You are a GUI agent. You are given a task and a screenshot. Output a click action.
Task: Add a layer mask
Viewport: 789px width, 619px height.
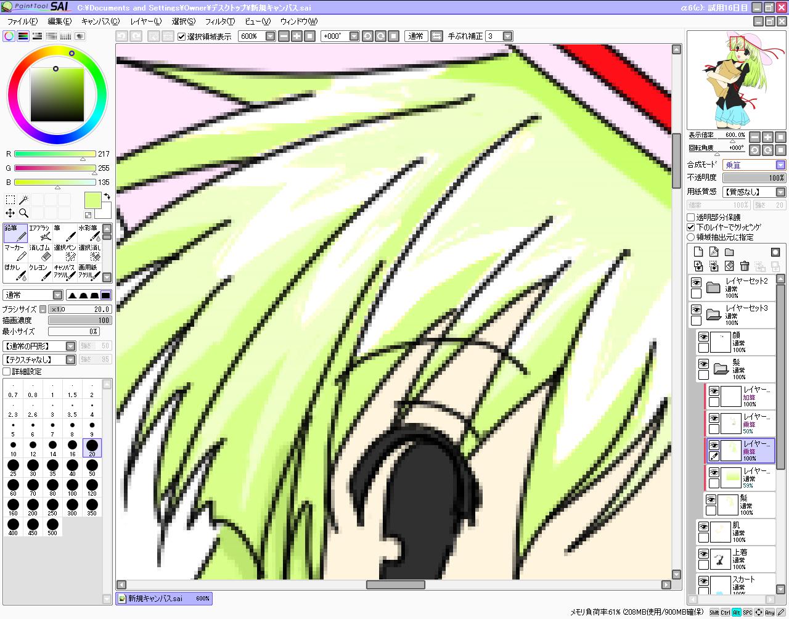[x=775, y=252]
